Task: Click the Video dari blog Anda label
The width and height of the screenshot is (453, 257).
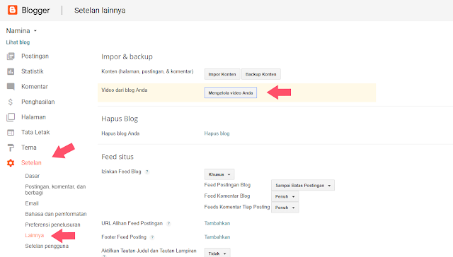Action: 125,90
